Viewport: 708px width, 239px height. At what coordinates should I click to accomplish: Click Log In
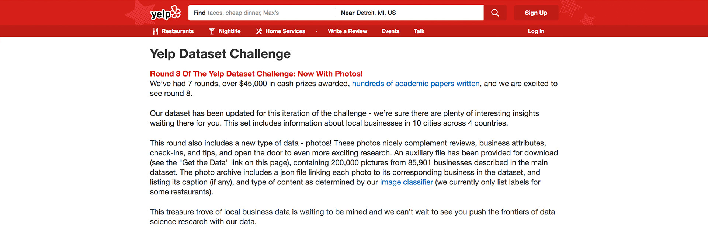click(536, 31)
